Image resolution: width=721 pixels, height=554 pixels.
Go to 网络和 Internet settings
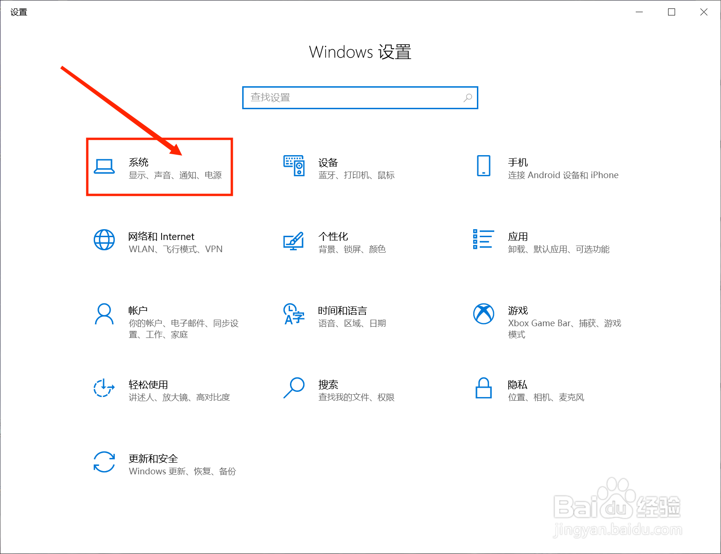[x=161, y=237]
